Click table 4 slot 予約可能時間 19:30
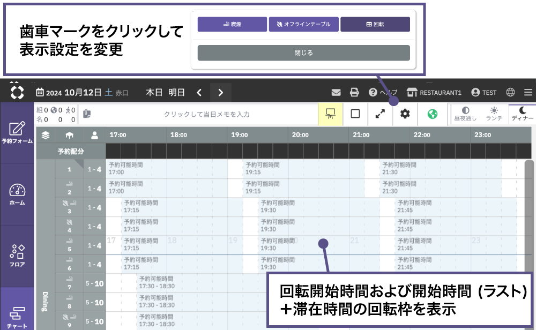Viewport: 536px width, 330px height. point(318,226)
